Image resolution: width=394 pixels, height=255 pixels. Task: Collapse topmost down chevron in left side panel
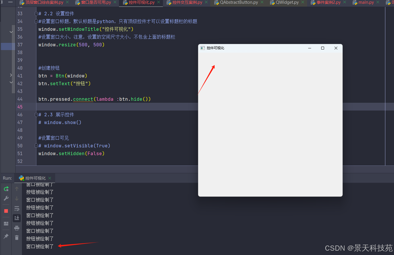pos(11,32)
